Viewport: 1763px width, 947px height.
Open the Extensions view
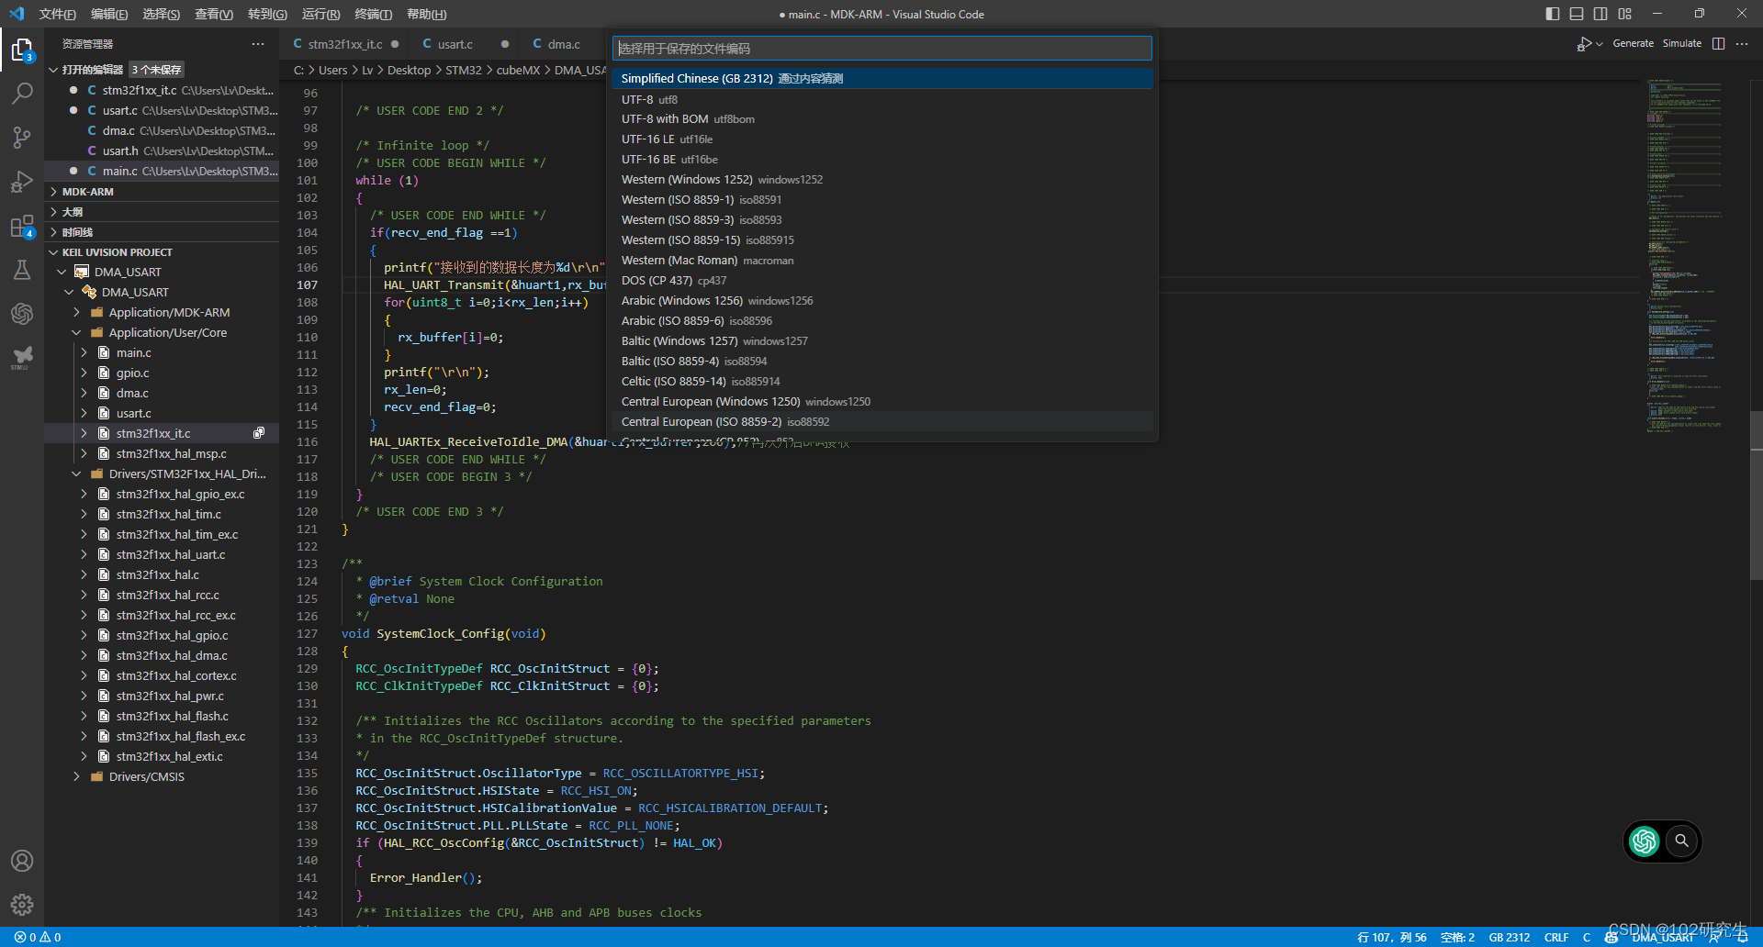(x=22, y=227)
